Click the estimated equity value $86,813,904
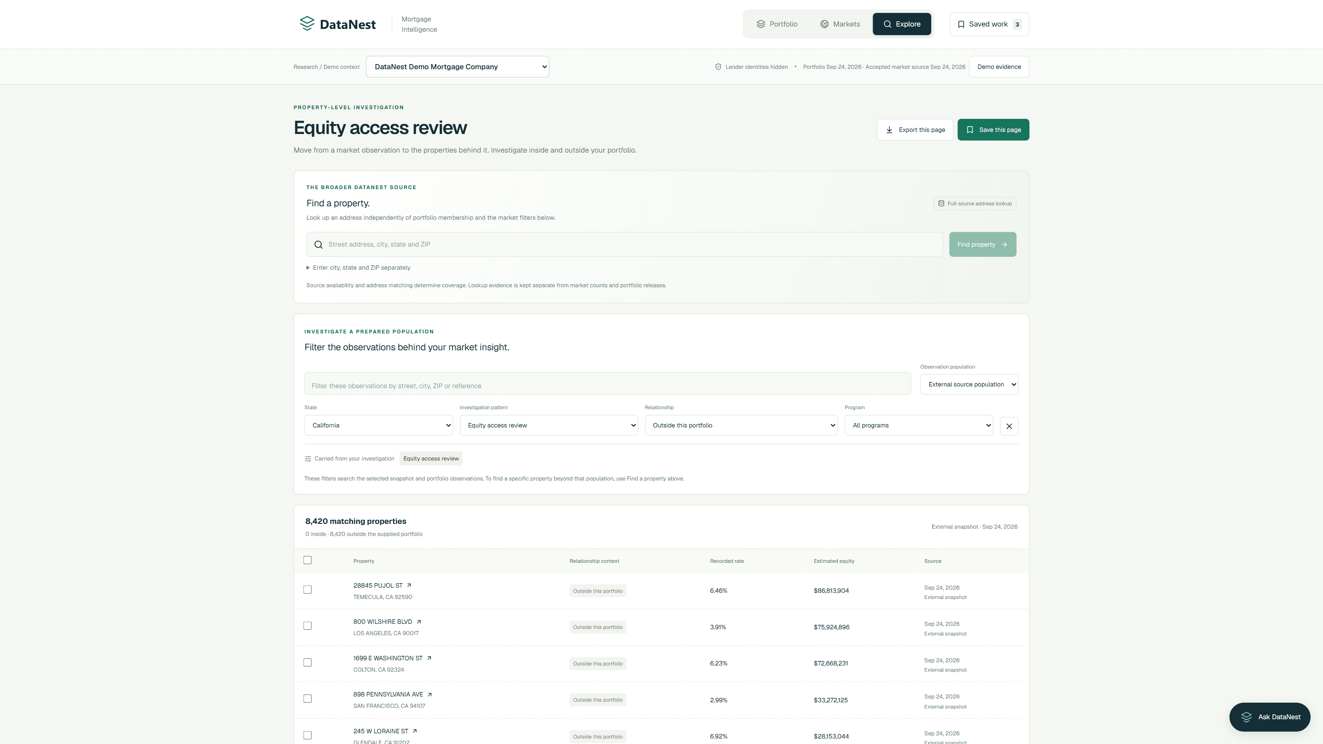This screenshot has width=1323, height=744. pyautogui.click(x=831, y=590)
